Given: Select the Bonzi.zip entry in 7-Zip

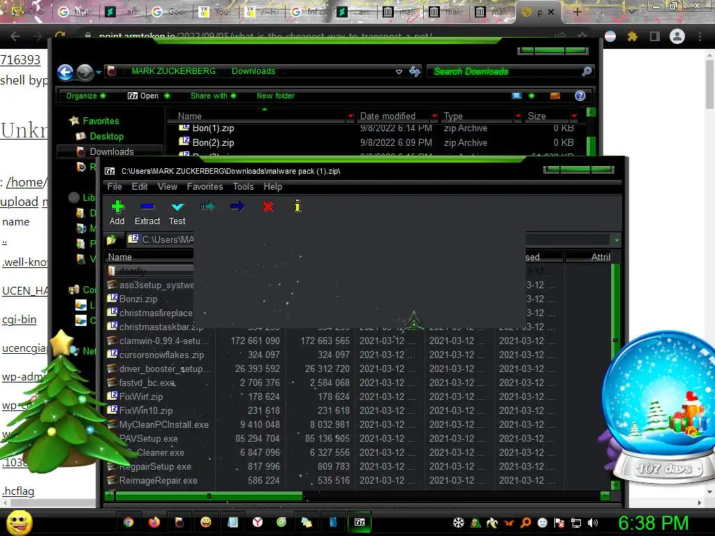Looking at the screenshot, I should tap(138, 299).
